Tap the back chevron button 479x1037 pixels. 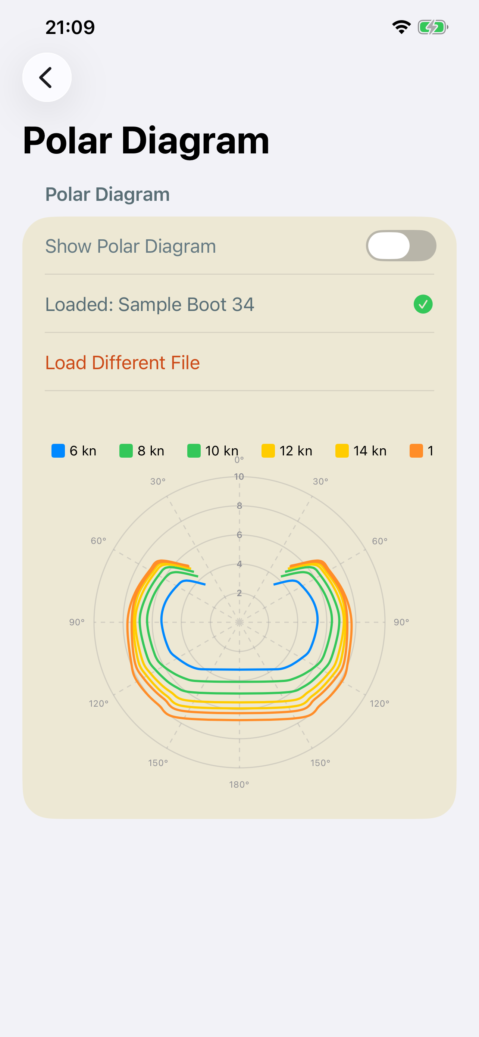[47, 77]
